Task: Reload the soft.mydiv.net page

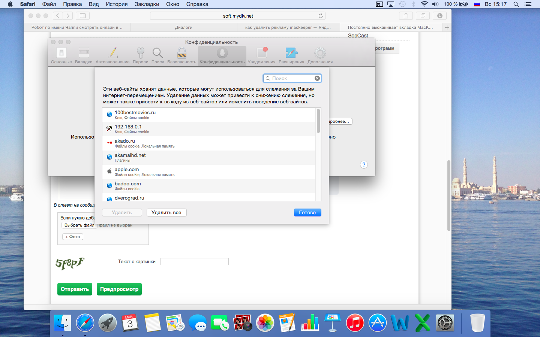Action: [x=321, y=16]
